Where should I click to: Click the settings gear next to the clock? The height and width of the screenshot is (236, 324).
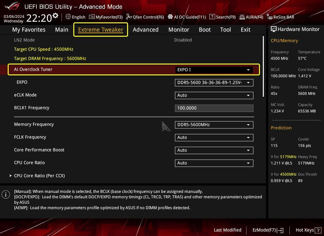tap(56, 16)
